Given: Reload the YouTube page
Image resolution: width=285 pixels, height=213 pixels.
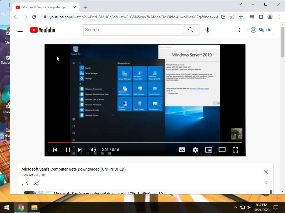Looking at the screenshot, I should (34, 17).
